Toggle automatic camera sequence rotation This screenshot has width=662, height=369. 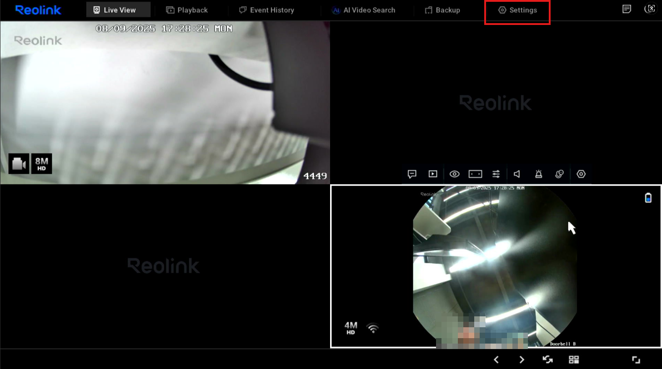[548, 360]
